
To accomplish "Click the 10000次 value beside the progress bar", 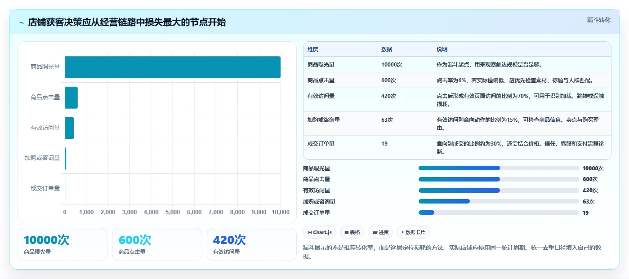I will click(593, 168).
